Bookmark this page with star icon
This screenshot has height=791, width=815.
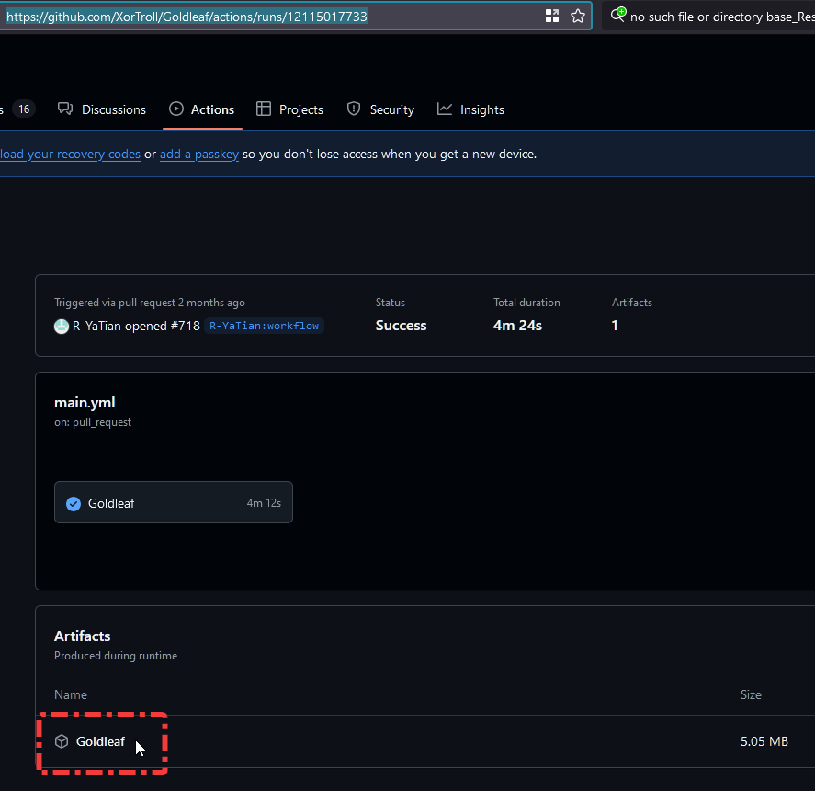click(577, 17)
